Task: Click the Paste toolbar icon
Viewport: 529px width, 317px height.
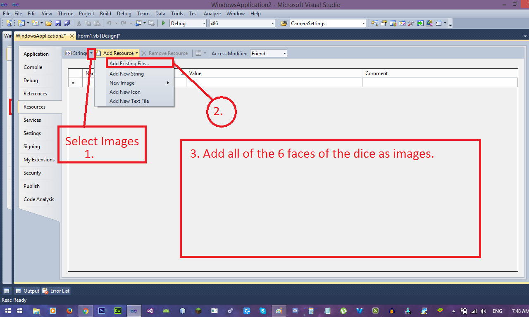Action: coord(97,24)
